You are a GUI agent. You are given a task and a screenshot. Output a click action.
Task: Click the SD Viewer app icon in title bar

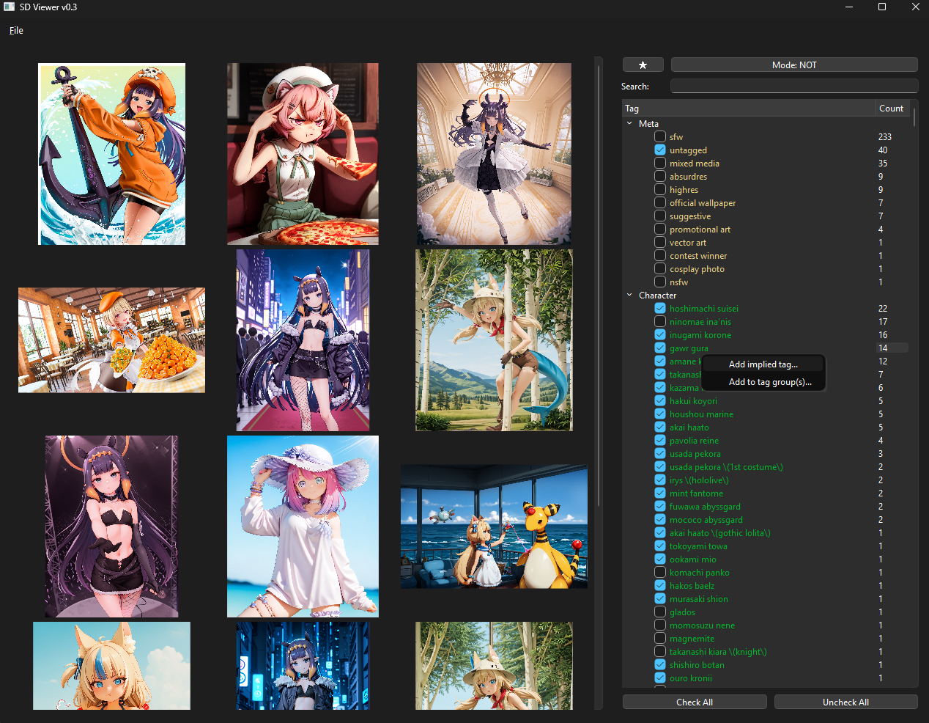point(10,7)
